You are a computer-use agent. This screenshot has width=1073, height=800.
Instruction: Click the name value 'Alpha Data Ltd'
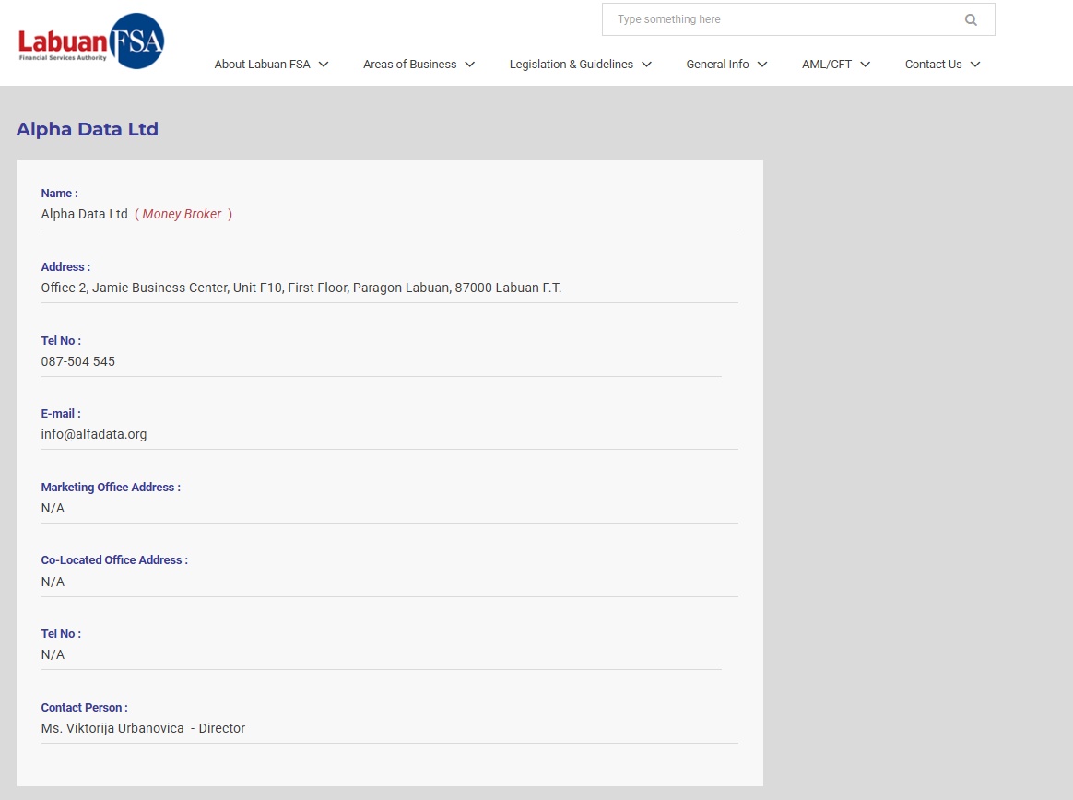click(84, 214)
